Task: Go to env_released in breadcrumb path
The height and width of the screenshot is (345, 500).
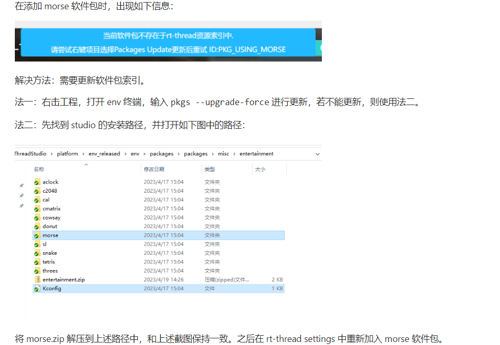Action: [x=104, y=154]
